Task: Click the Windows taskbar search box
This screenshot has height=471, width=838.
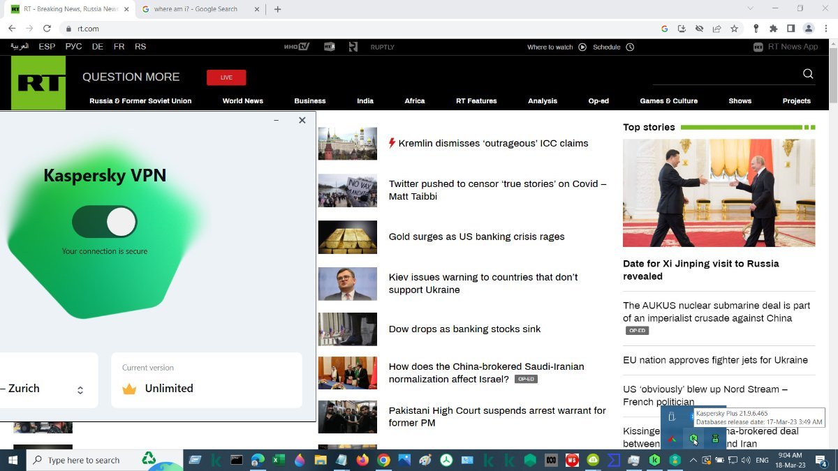Action: click(105, 461)
